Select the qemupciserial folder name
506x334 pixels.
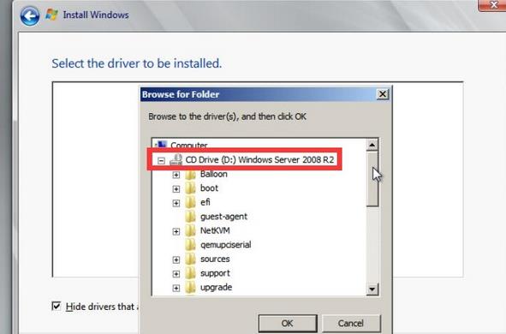pyautogui.click(x=225, y=245)
